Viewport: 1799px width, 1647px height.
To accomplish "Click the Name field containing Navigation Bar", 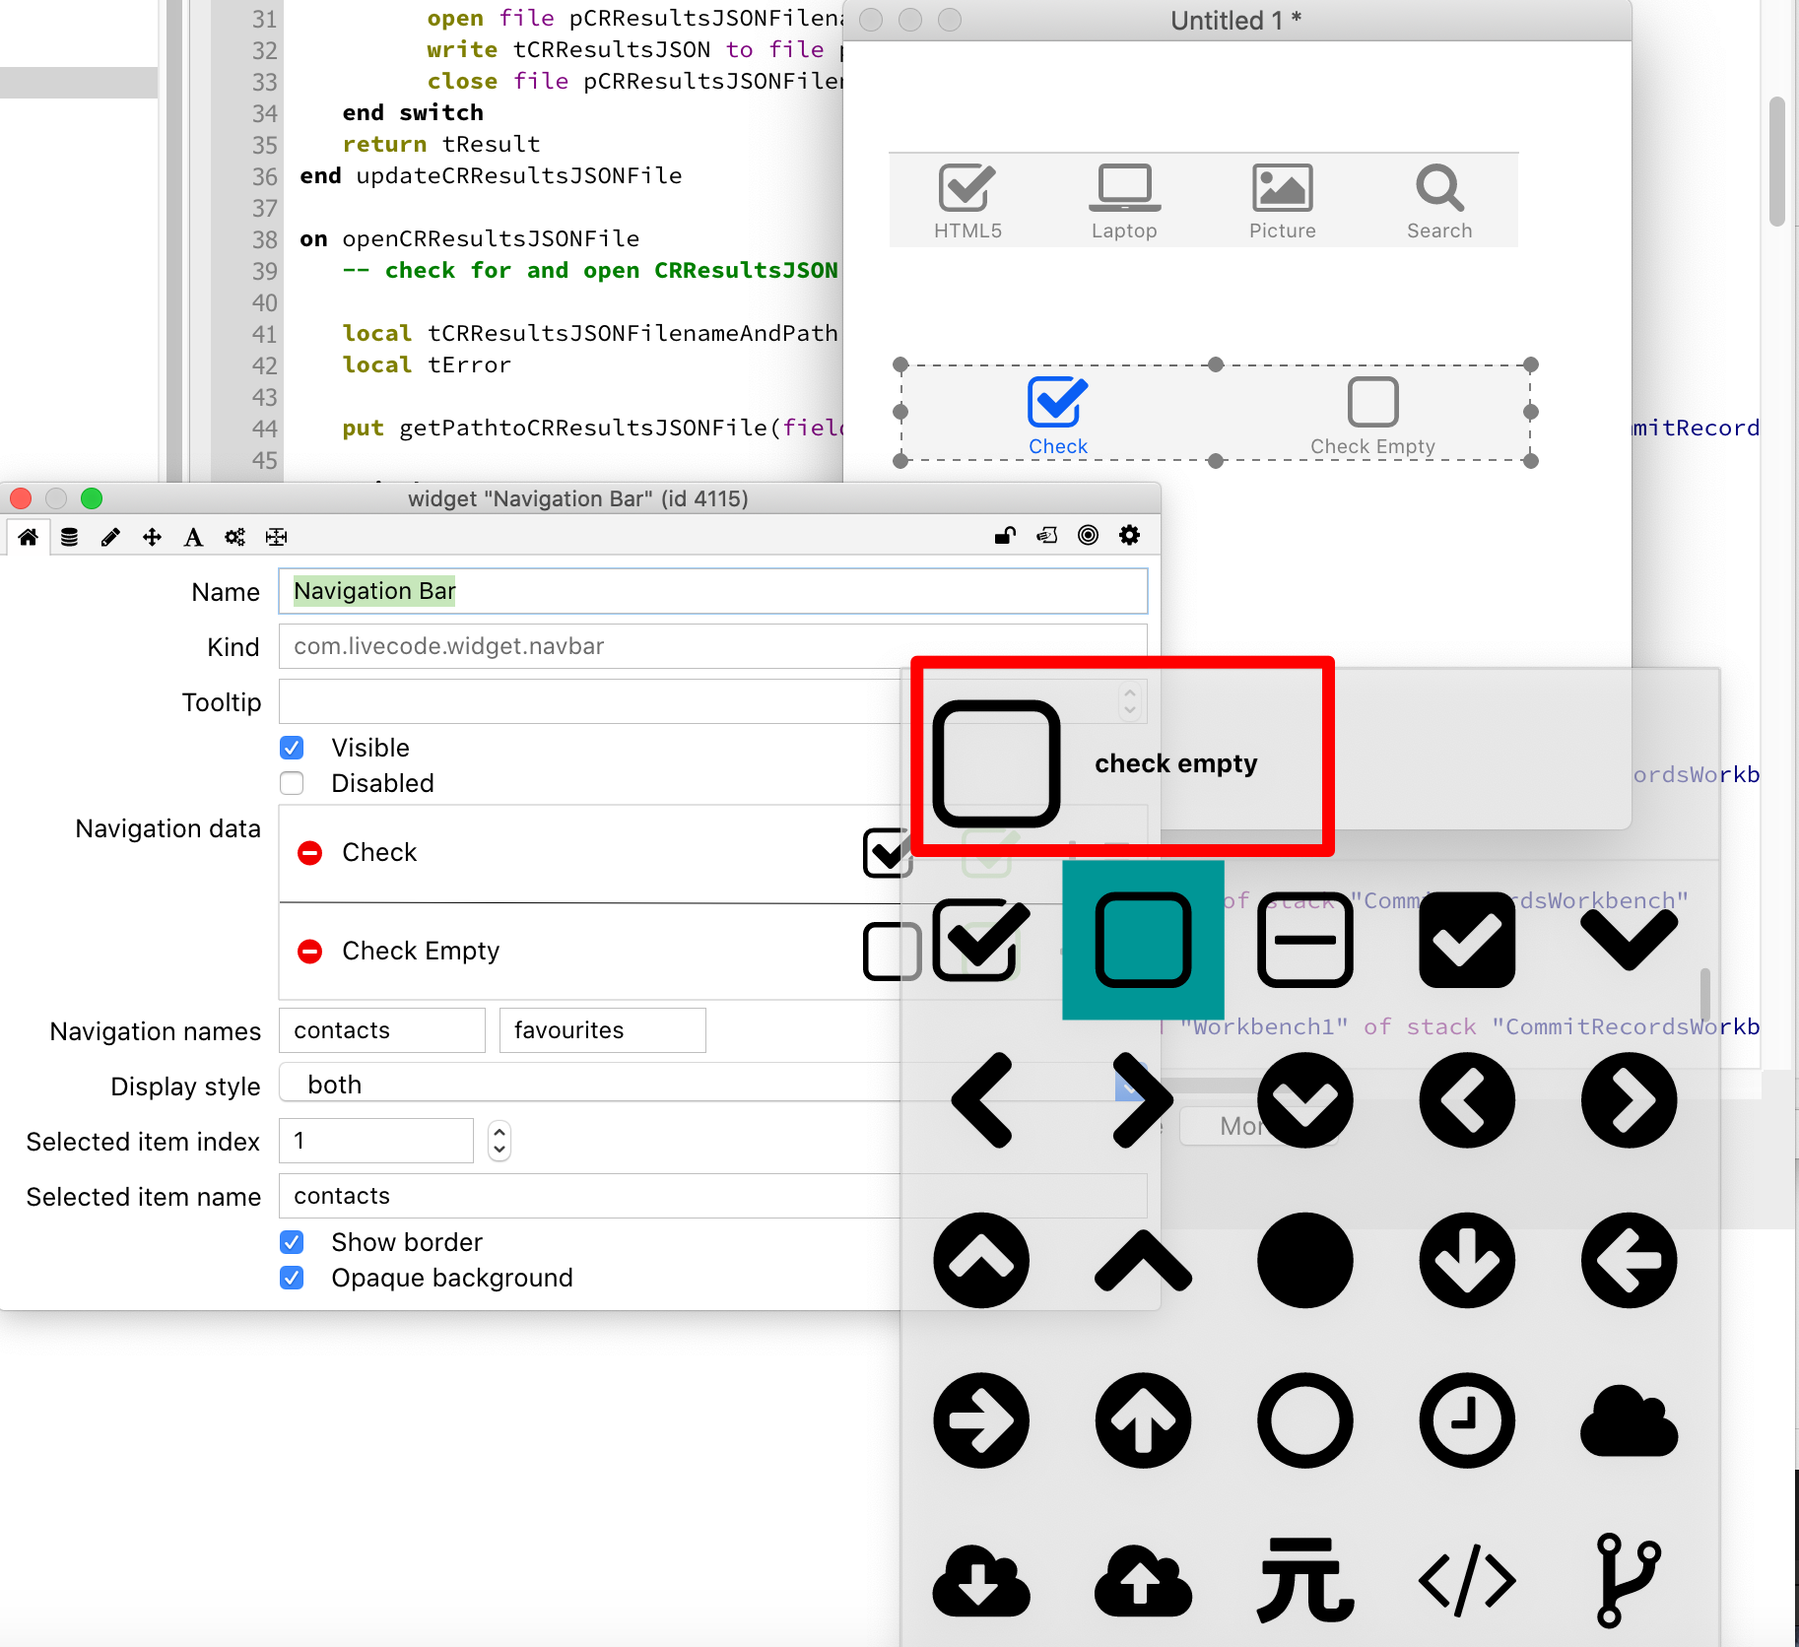I will [712, 591].
